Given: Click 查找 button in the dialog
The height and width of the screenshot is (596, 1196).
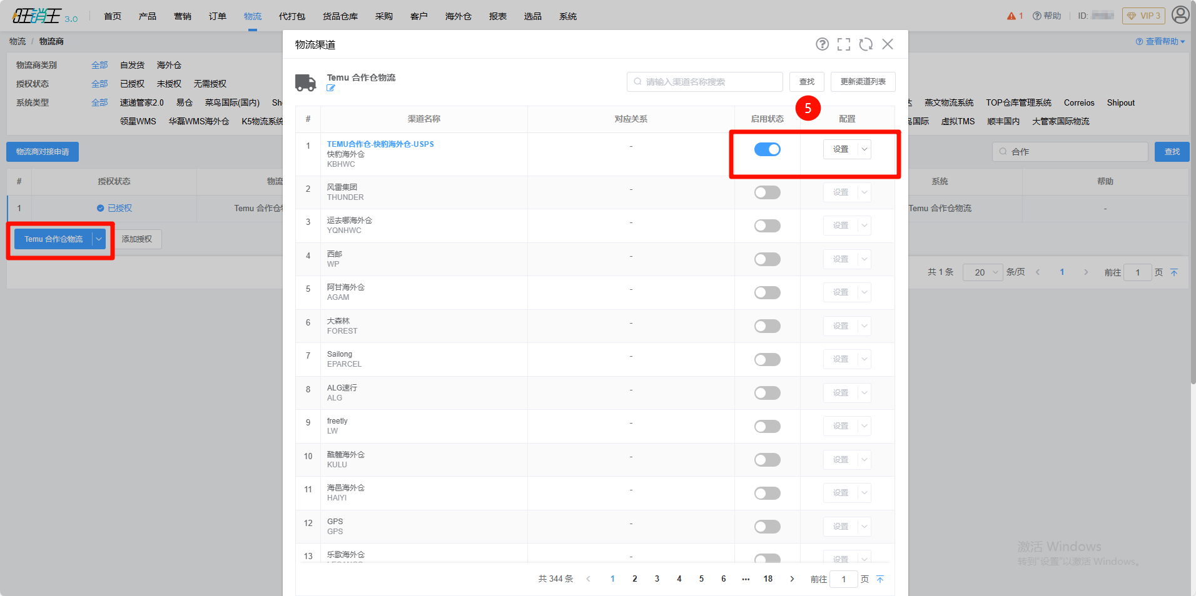Looking at the screenshot, I should [x=807, y=82].
